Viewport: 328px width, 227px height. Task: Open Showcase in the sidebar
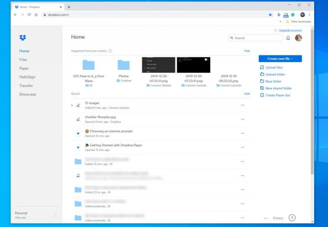coord(27,94)
